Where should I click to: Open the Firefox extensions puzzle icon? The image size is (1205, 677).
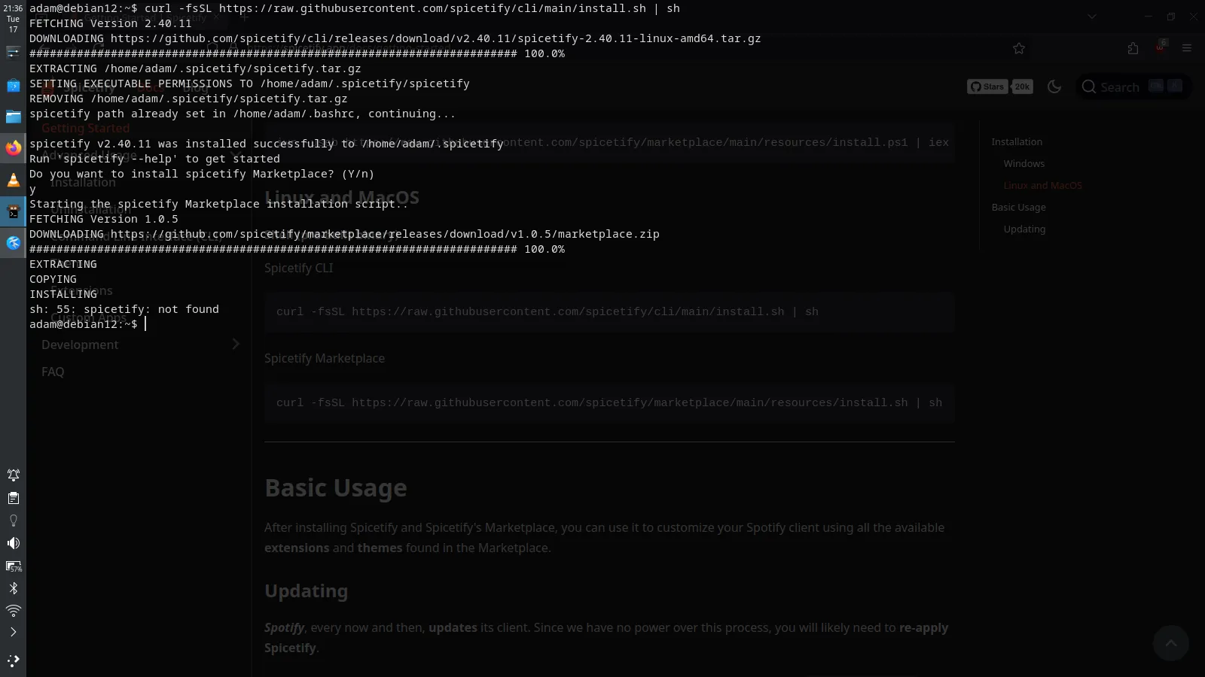point(1133,48)
